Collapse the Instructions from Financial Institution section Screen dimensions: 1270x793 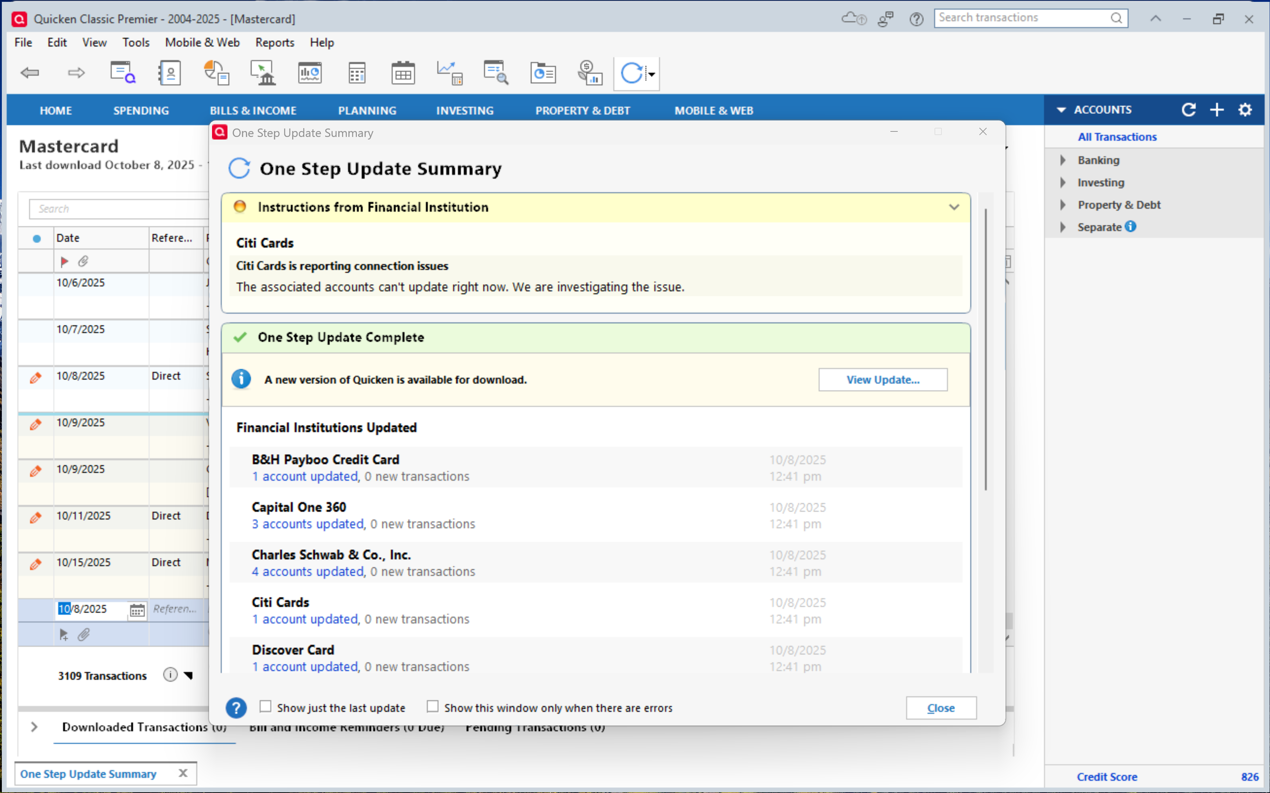pos(954,207)
